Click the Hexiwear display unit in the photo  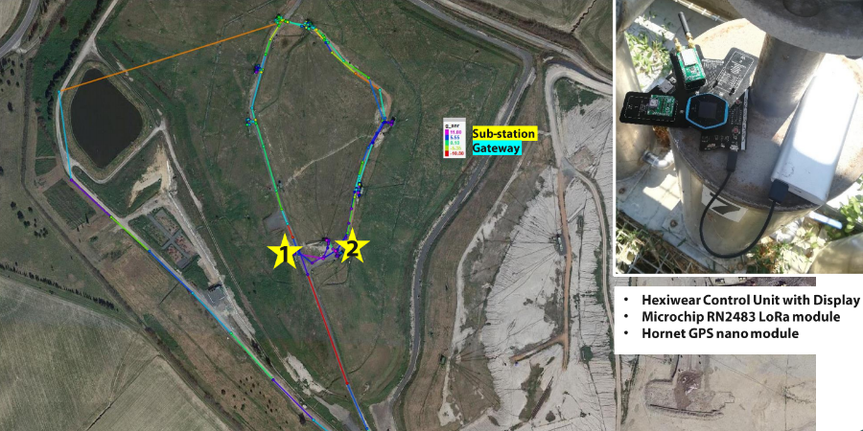pos(709,113)
